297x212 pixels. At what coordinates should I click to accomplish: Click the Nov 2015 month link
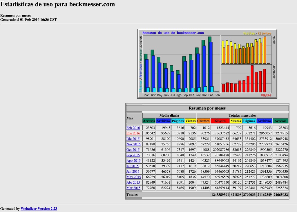coord(133,144)
